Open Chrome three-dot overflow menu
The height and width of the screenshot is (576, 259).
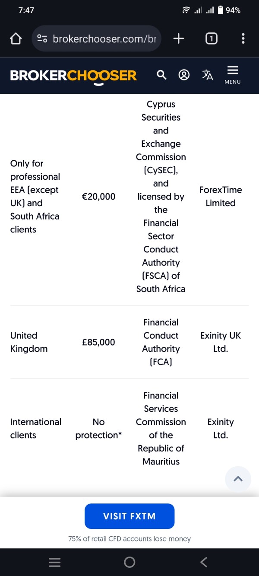click(x=243, y=39)
